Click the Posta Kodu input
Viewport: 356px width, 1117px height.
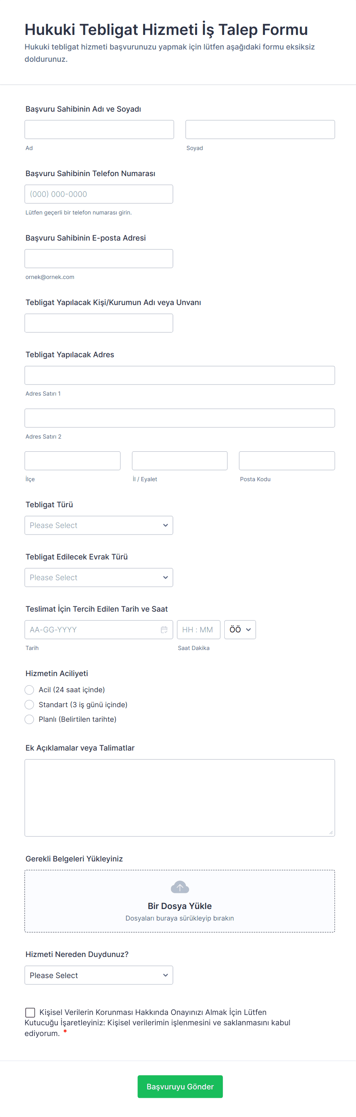[287, 461]
